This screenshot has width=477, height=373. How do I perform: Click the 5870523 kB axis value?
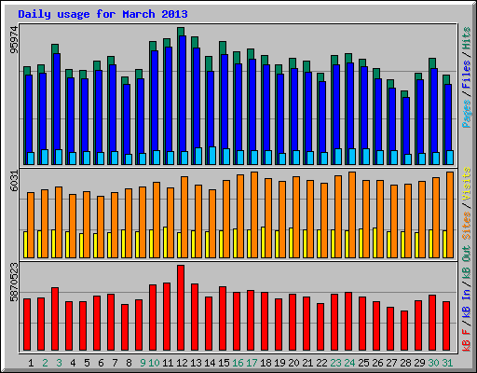(14, 282)
